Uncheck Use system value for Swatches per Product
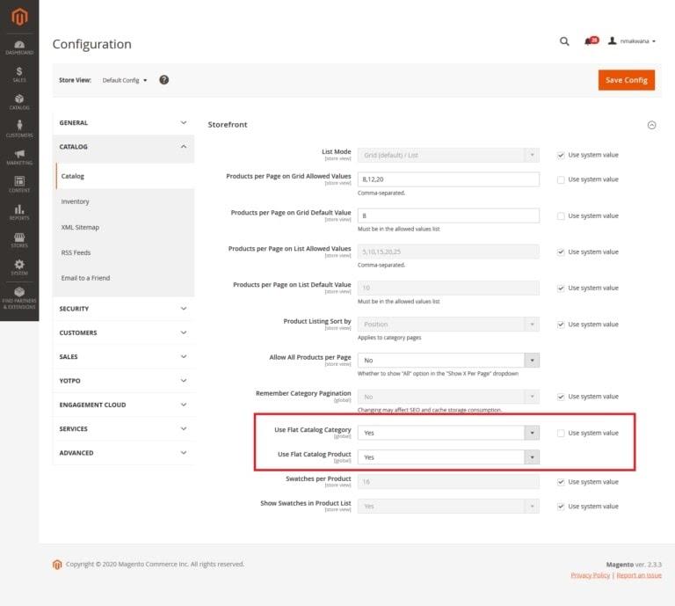This screenshot has height=606, width=675. coord(561,482)
